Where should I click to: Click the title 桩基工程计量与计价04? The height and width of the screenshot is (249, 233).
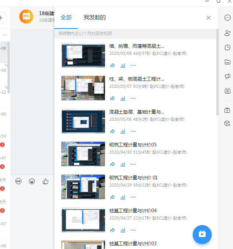(133, 211)
